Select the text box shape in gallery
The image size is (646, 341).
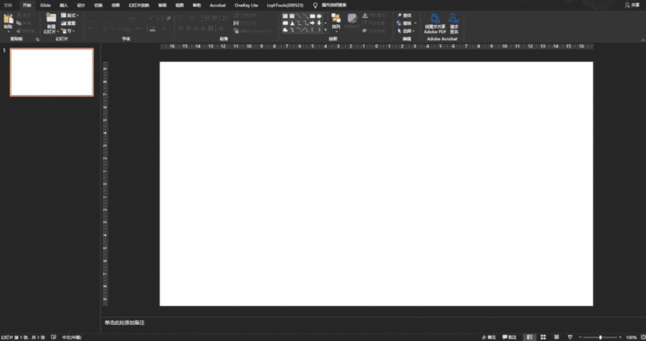click(x=285, y=16)
